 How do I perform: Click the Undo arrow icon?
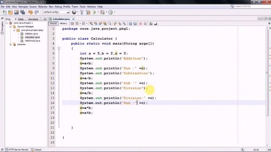pos(30,12)
